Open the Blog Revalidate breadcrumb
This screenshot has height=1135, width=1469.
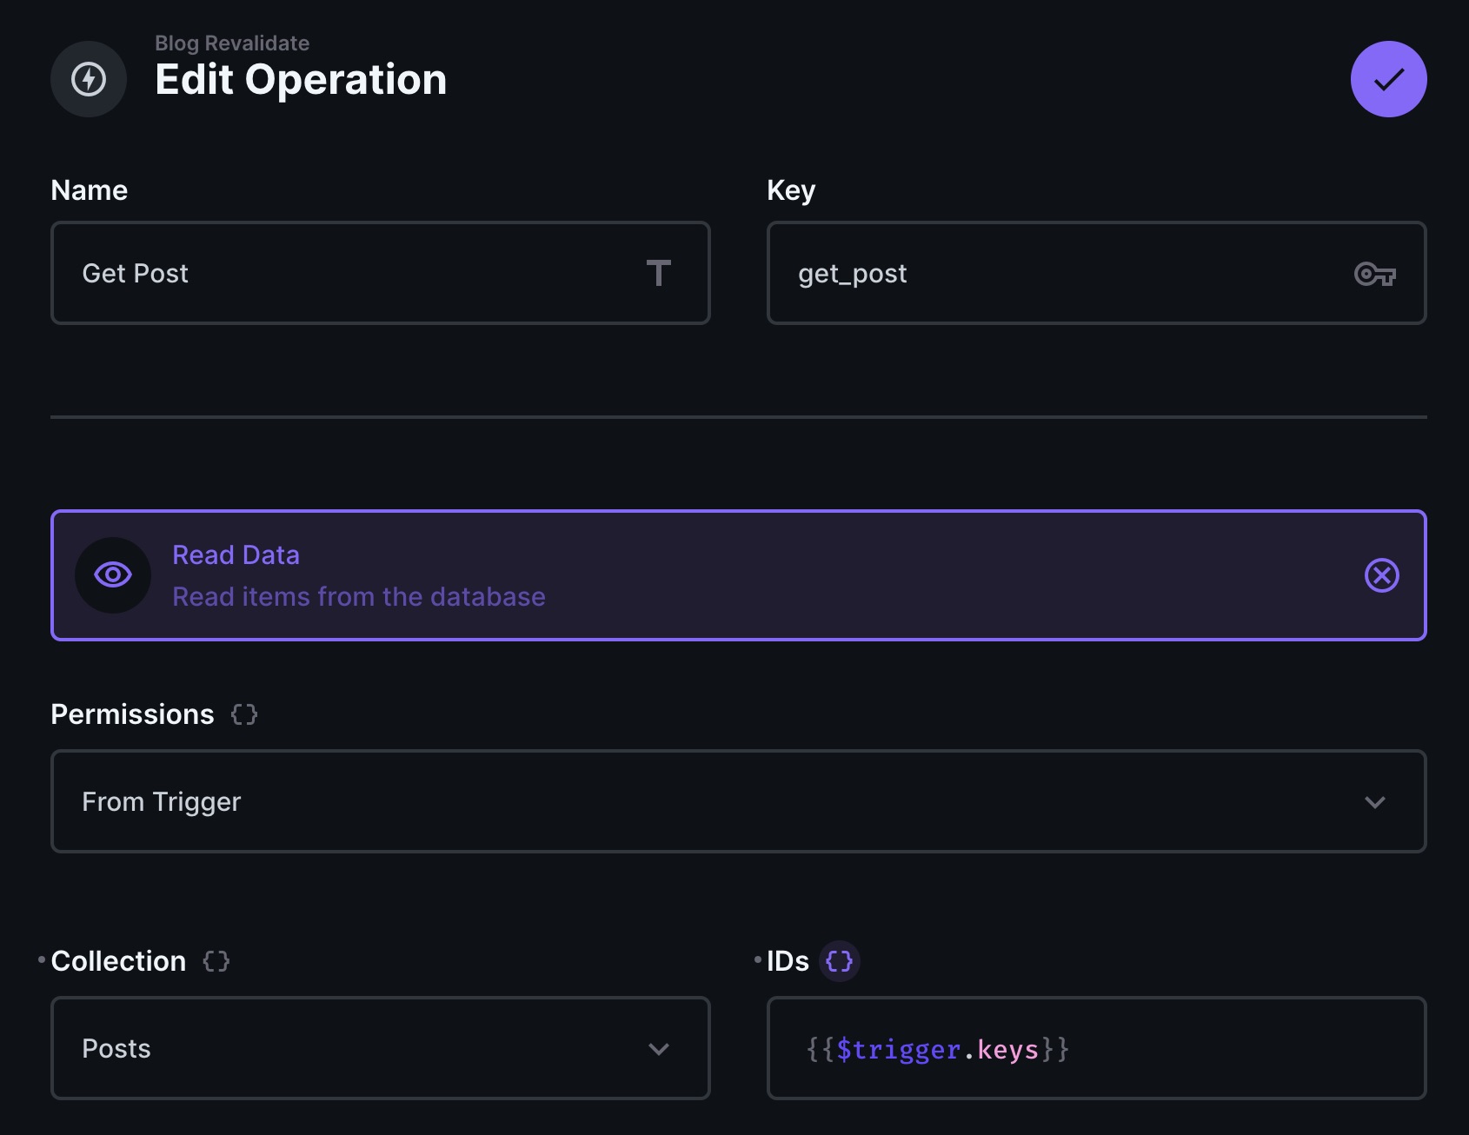pyautogui.click(x=231, y=42)
